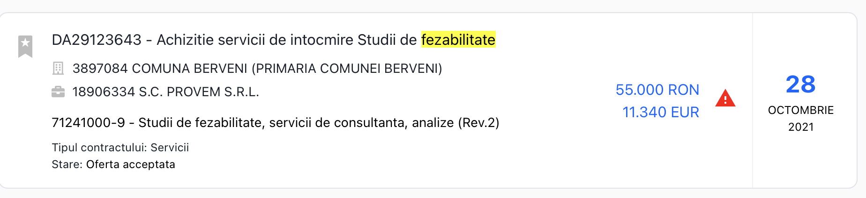Click the status 'Oferta acceptata'

(130, 164)
